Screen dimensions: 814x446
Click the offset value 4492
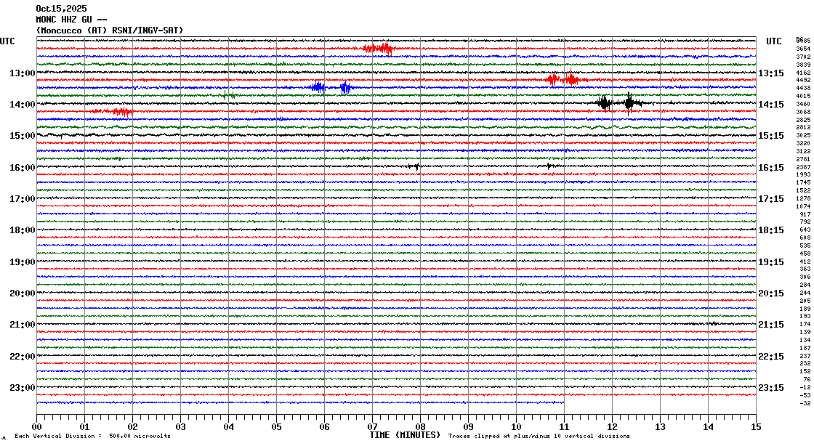(x=803, y=81)
